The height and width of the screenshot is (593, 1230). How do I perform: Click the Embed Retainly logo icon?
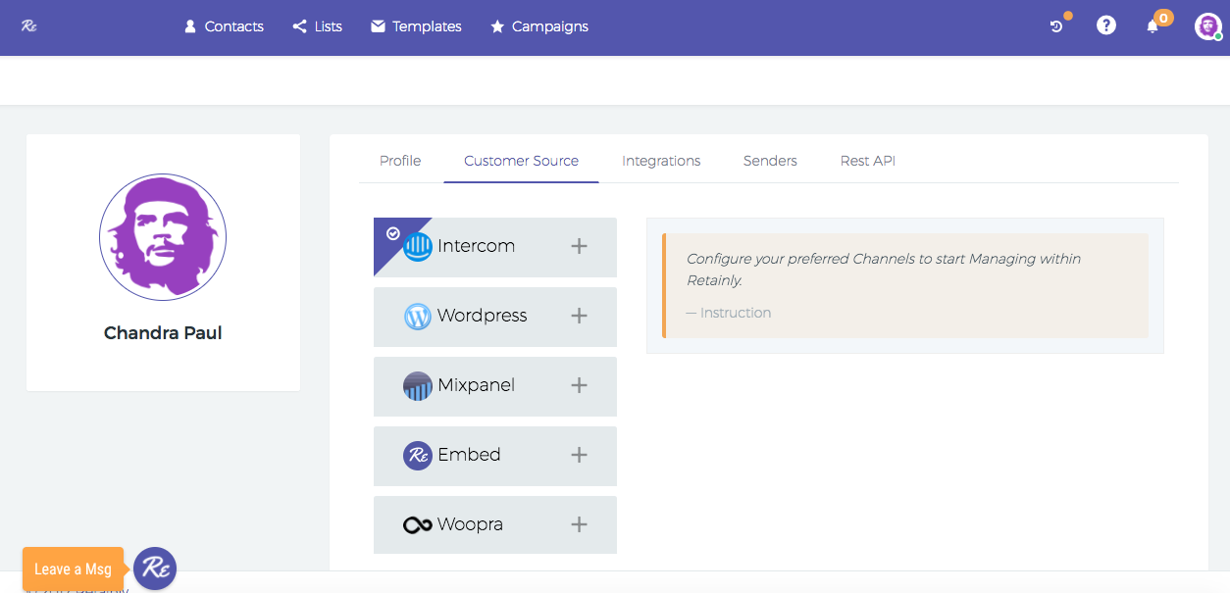tap(418, 456)
